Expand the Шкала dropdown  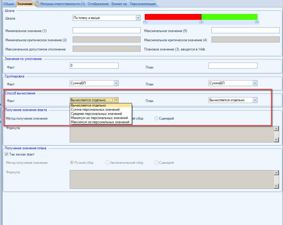point(138,18)
